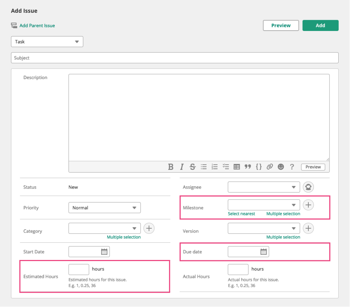Open the Assignee dropdown
This screenshot has width=350, height=307.
pyautogui.click(x=264, y=187)
